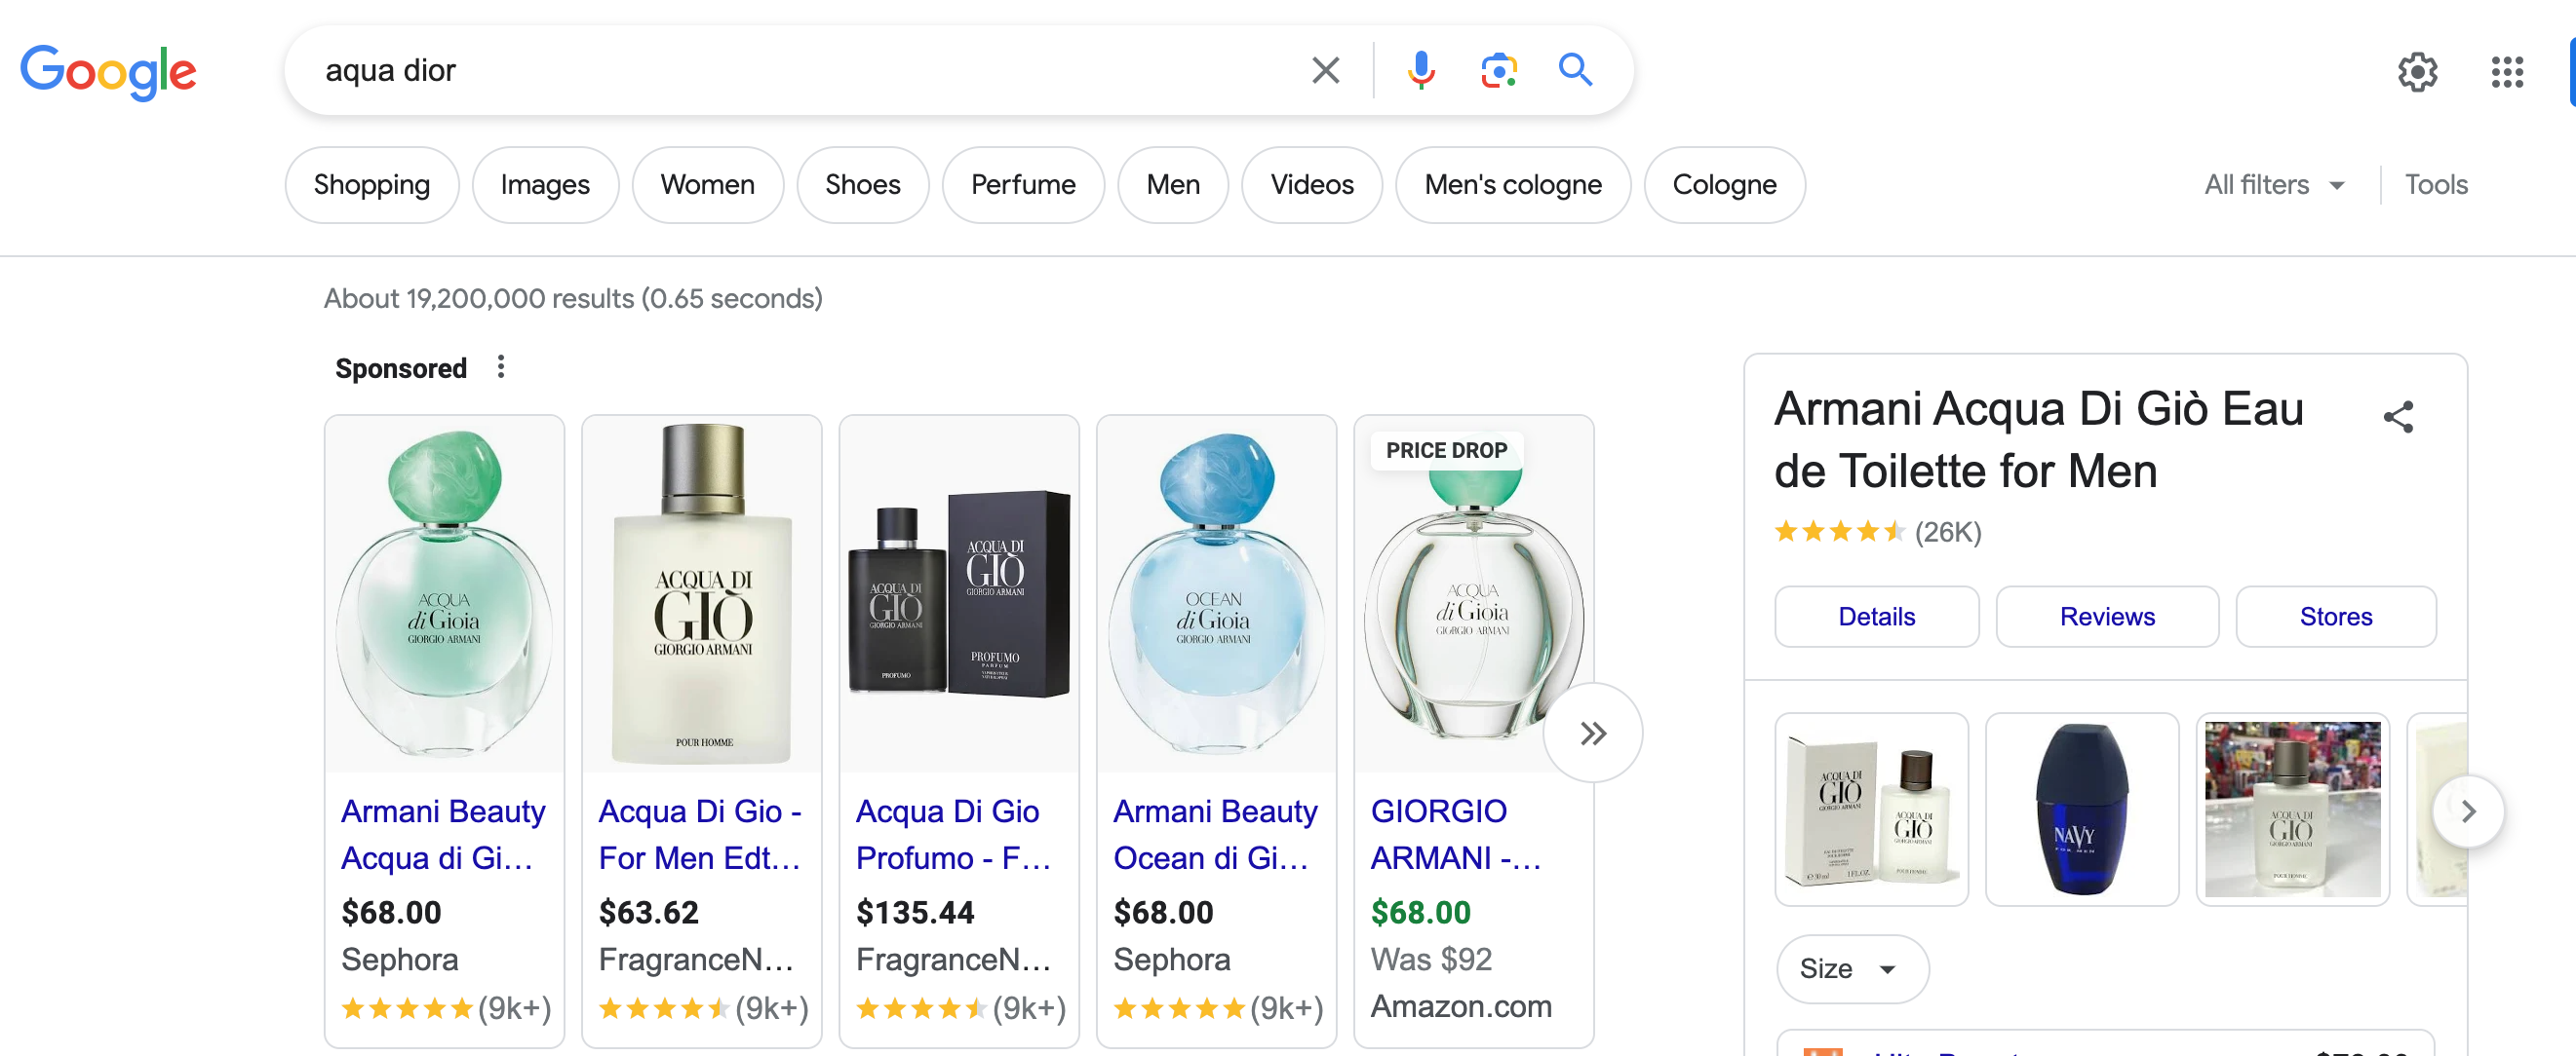
Task: Start voice search with the microphone icon
Action: point(1420,71)
